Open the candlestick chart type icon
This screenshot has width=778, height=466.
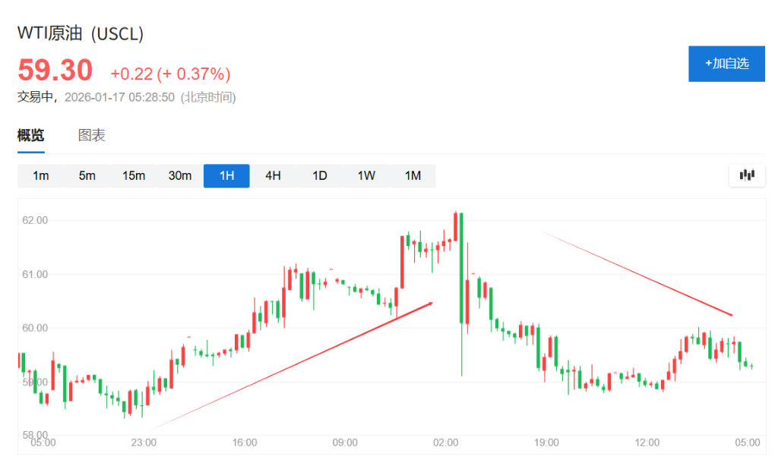pyautogui.click(x=747, y=175)
